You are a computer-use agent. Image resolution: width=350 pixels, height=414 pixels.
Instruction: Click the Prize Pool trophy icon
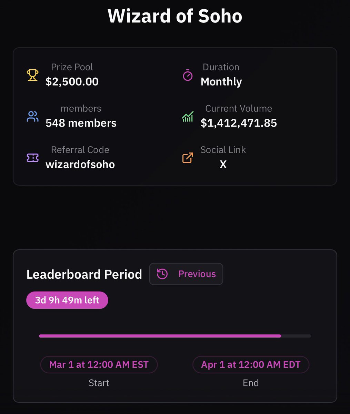(32, 75)
